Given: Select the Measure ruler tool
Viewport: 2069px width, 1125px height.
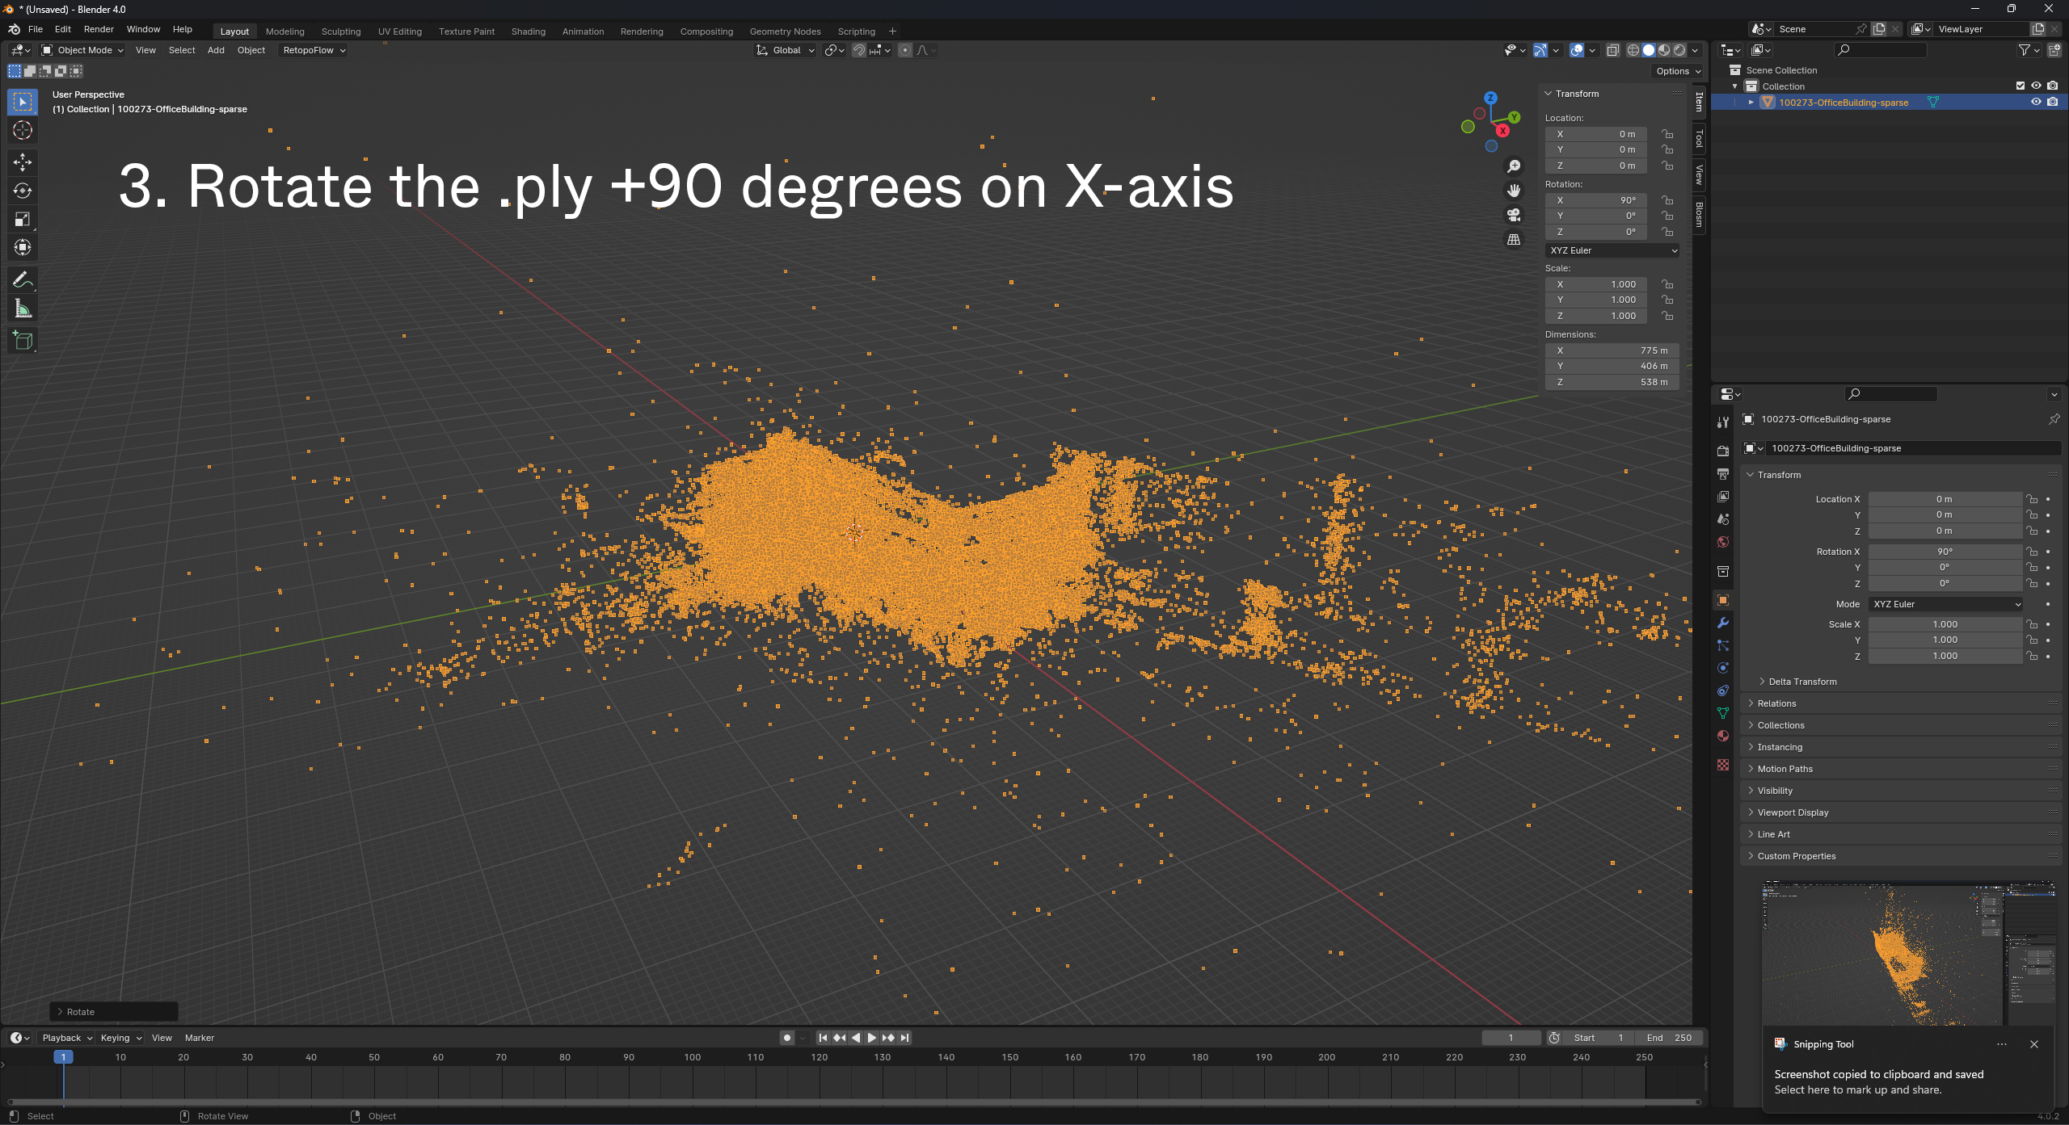Looking at the screenshot, I should 23,309.
